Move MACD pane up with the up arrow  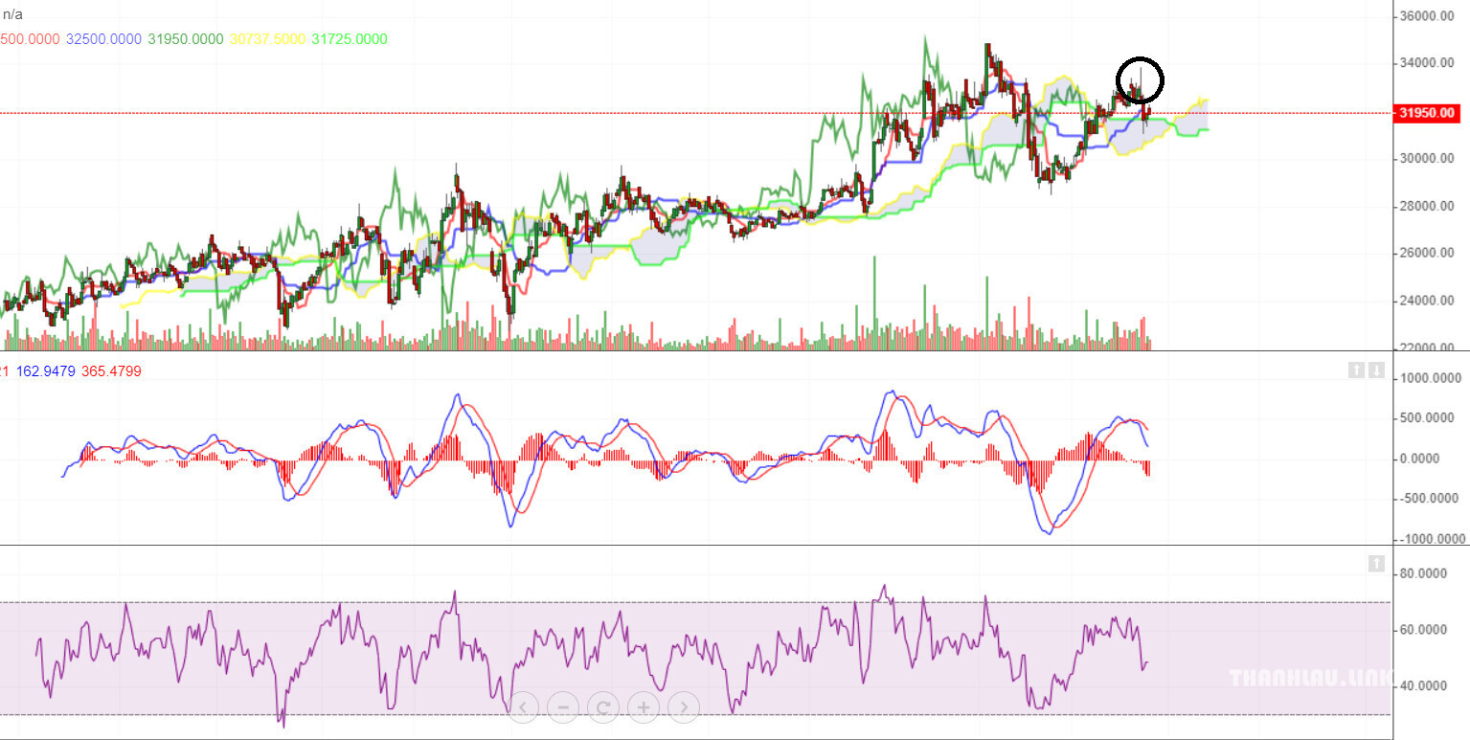[1356, 370]
